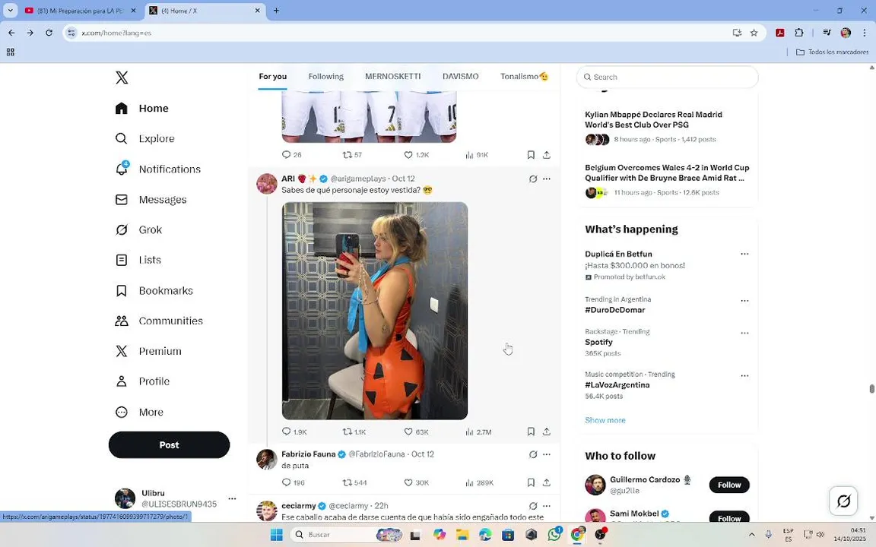Open options for Duplicá En Betfun promo
This screenshot has width=876, height=547.
[x=744, y=254]
